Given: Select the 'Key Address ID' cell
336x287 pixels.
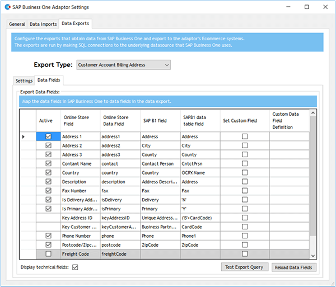Looking at the screenshot, I should coord(80,218).
